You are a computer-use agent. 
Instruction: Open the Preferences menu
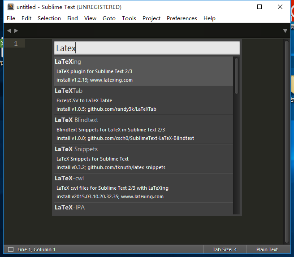coord(182,18)
